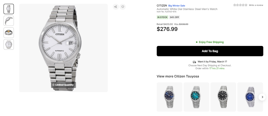This screenshot has width=268, height=116.
Task: View the navy blue dial Tsuyosa watch
Action: (169, 97)
